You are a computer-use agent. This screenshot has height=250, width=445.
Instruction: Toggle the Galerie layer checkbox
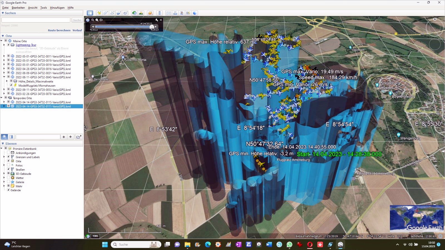pos(8,182)
